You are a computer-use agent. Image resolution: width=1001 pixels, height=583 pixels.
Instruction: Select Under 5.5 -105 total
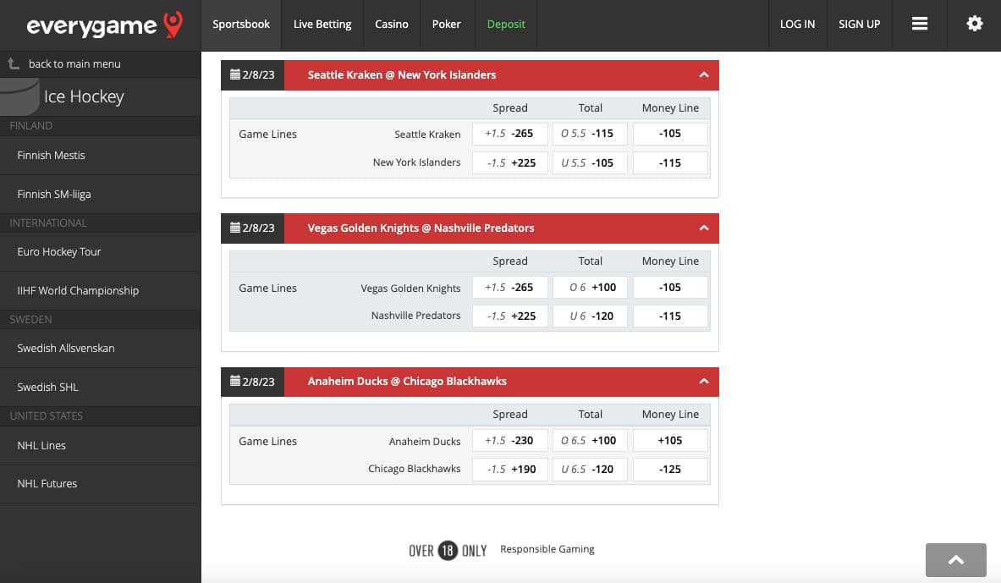pyautogui.click(x=590, y=162)
